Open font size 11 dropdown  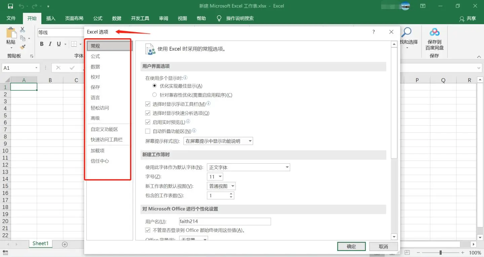(215, 176)
